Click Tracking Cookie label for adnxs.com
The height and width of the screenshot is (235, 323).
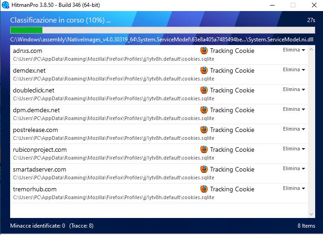232,51
